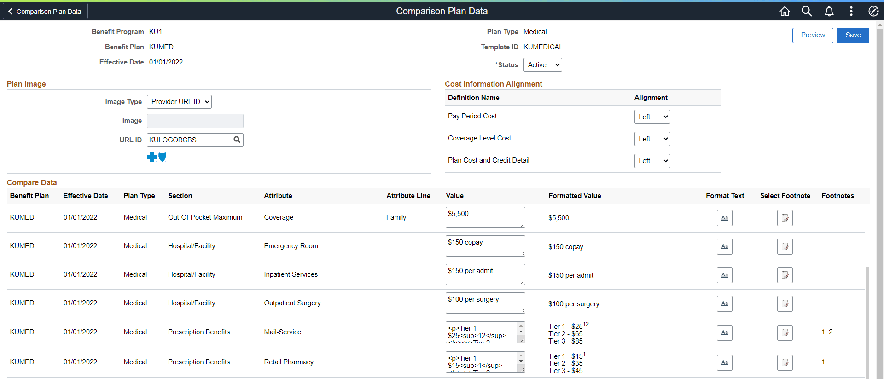Click the Attribute column header
Image resolution: width=884 pixels, height=379 pixels.
[278, 196]
